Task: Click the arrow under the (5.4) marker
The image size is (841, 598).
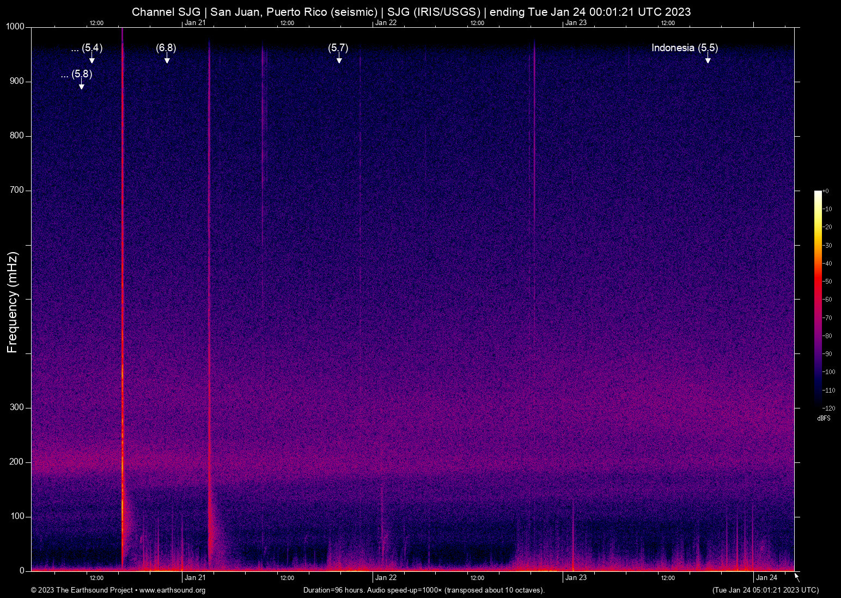Action: [x=92, y=59]
